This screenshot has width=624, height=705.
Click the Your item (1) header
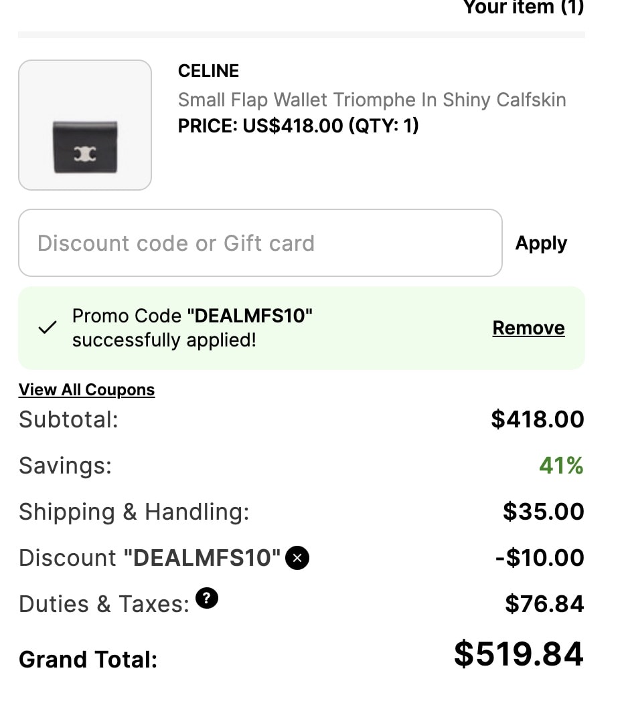(523, 7)
